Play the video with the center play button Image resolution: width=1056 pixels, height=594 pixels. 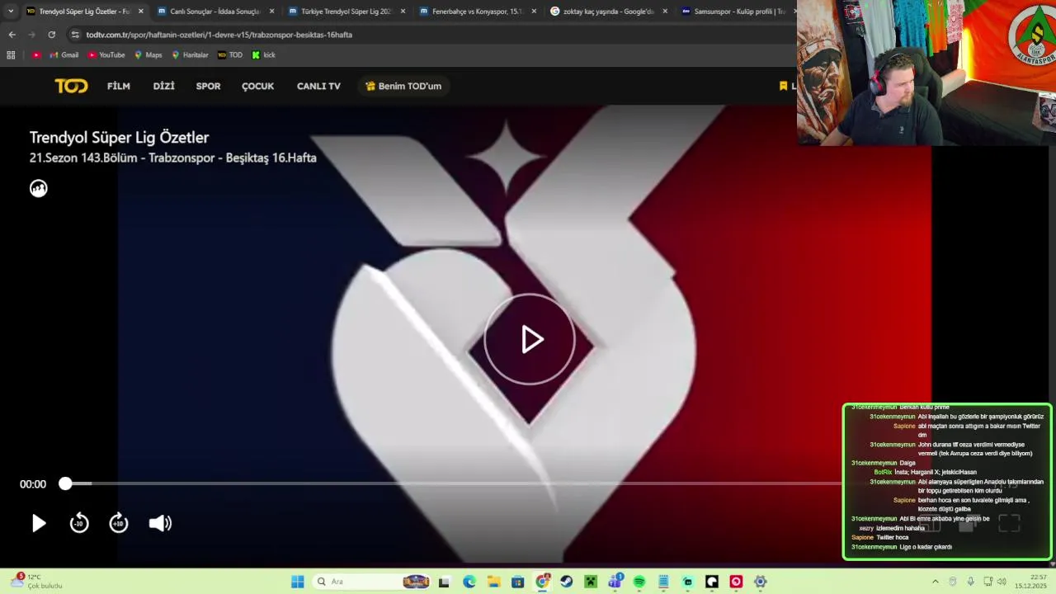click(x=530, y=339)
